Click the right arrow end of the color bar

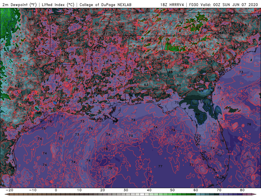(x=254, y=194)
